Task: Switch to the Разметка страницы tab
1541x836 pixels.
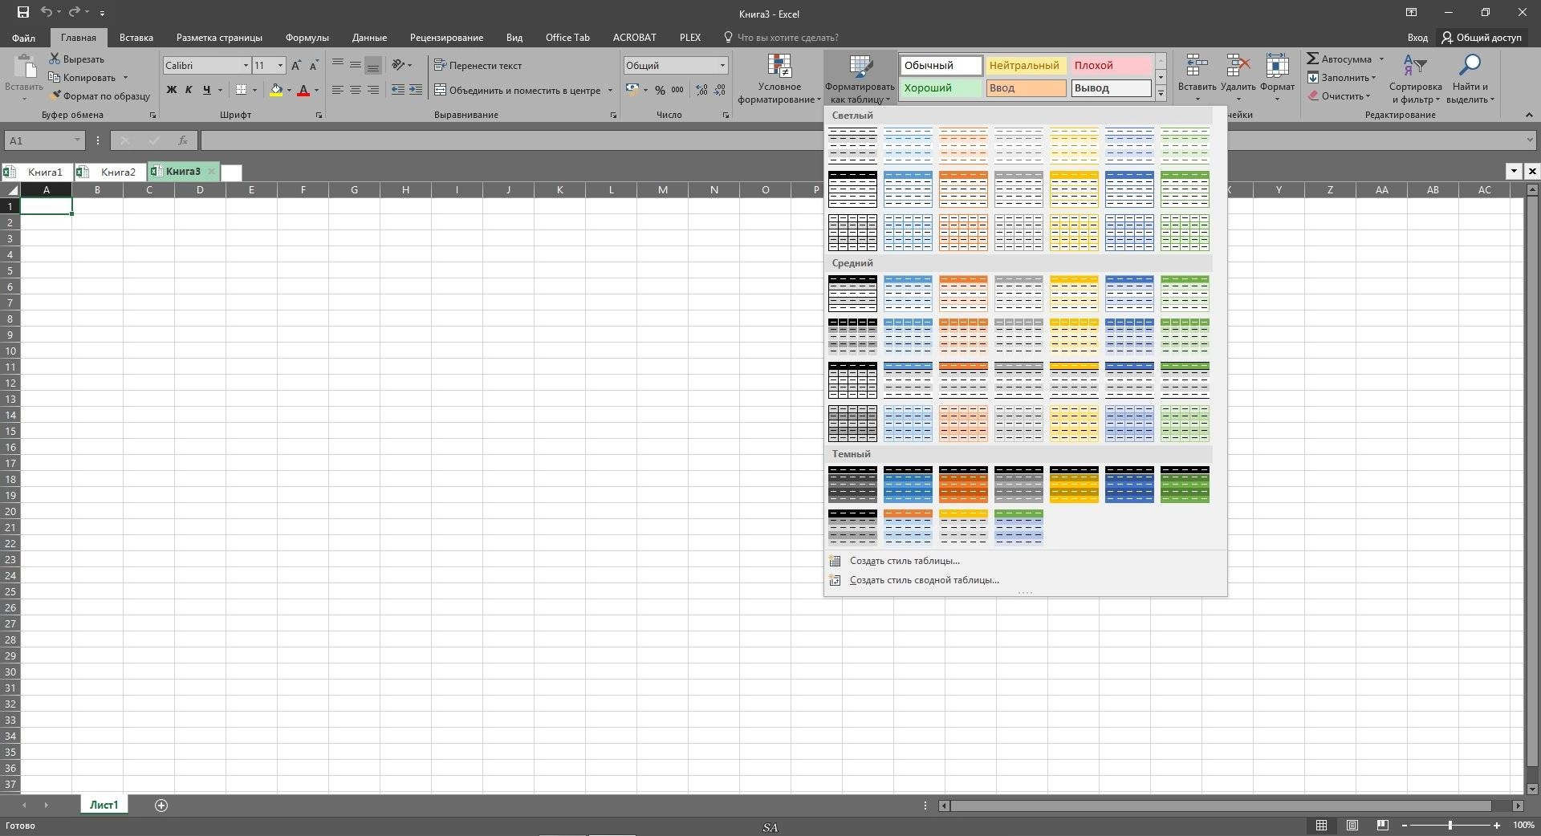Action: (x=219, y=38)
